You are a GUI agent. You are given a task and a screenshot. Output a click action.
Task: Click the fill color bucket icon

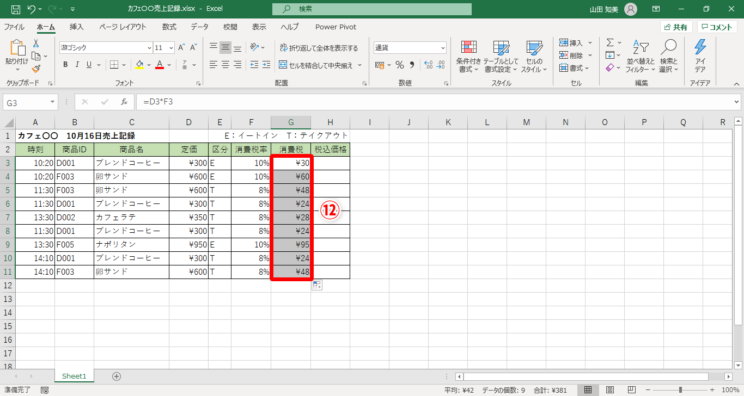coord(139,65)
